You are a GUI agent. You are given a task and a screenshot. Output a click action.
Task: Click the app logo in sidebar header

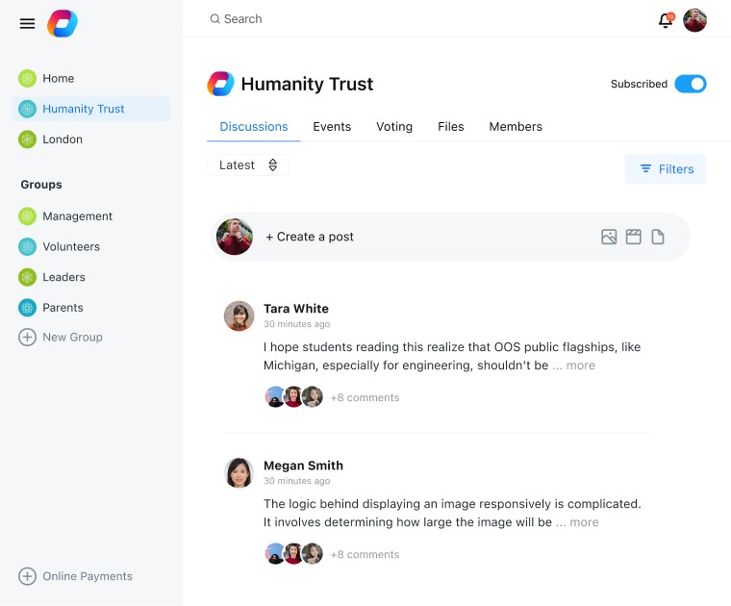click(63, 23)
